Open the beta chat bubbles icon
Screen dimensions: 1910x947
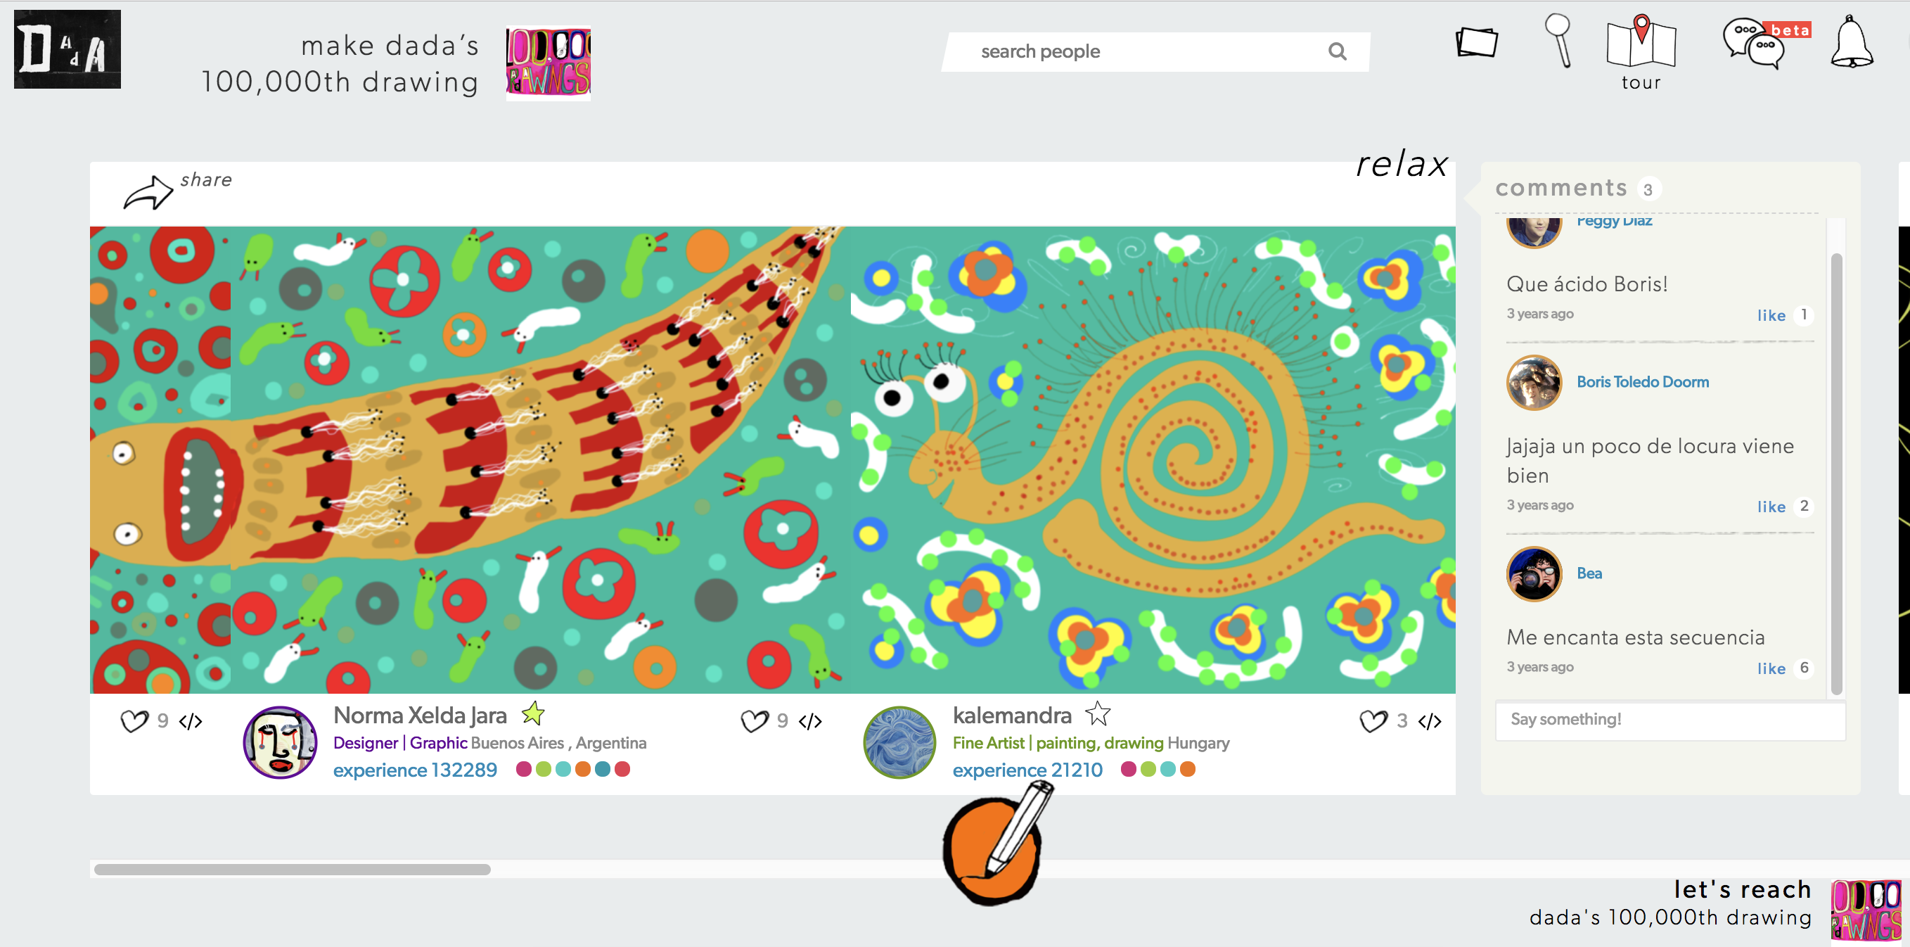coord(1764,42)
